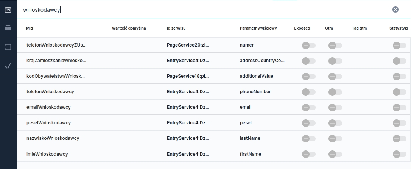Enable Gtm for peselWnioskodawcy
The width and height of the screenshot is (411, 169).
point(335,123)
